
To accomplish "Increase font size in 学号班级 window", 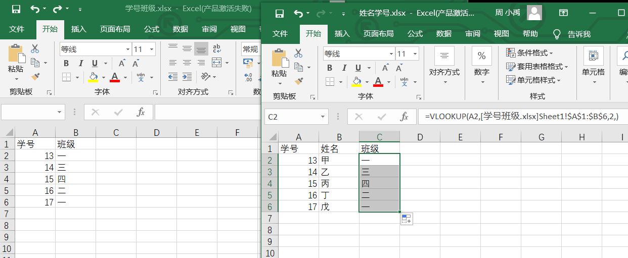I will [122, 63].
